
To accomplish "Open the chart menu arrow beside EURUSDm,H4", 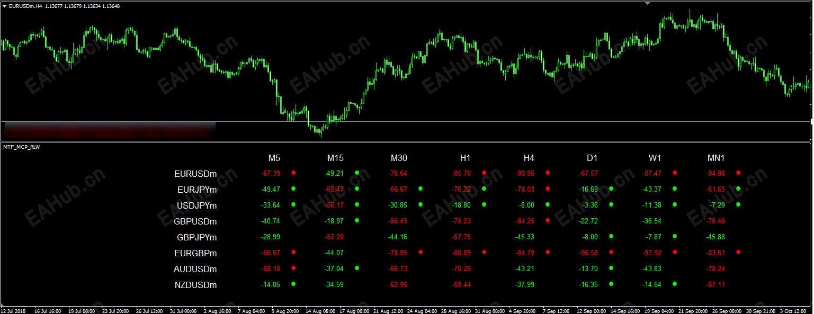I will 5,6.
